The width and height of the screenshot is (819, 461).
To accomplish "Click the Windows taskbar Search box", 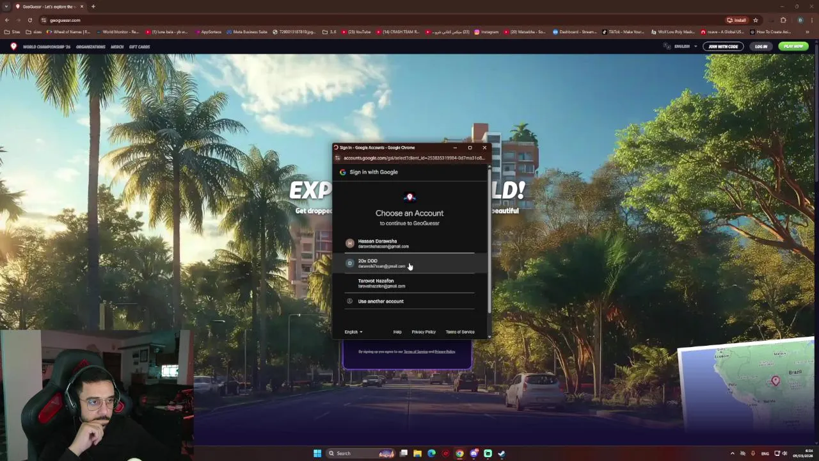I will [x=361, y=453].
